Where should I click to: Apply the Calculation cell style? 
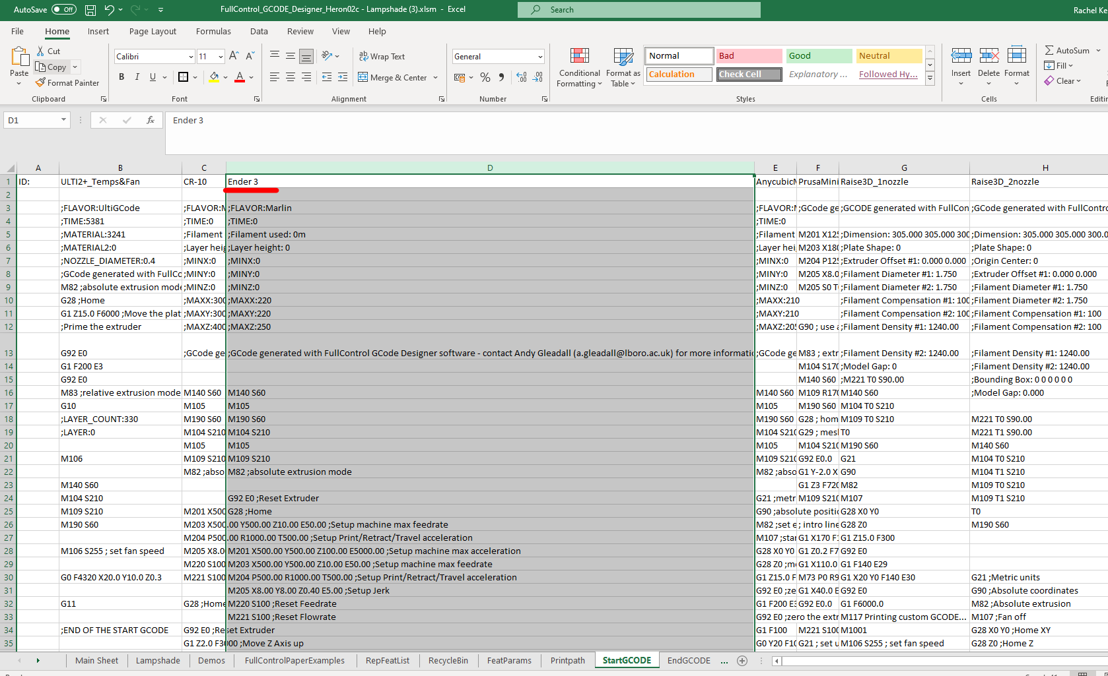click(x=679, y=75)
